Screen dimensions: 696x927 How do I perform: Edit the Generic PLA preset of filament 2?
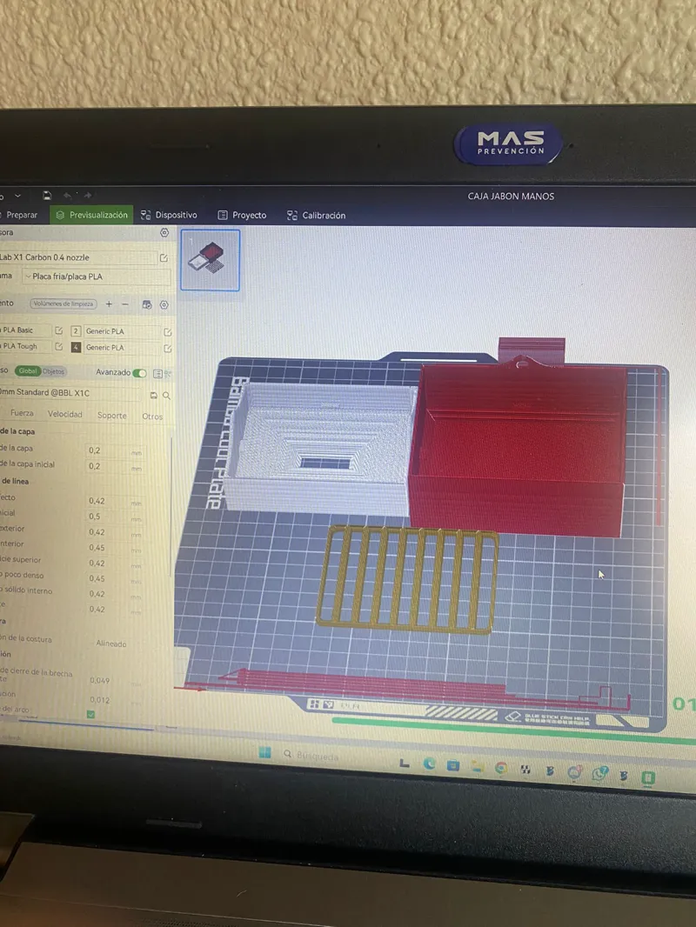point(167,332)
